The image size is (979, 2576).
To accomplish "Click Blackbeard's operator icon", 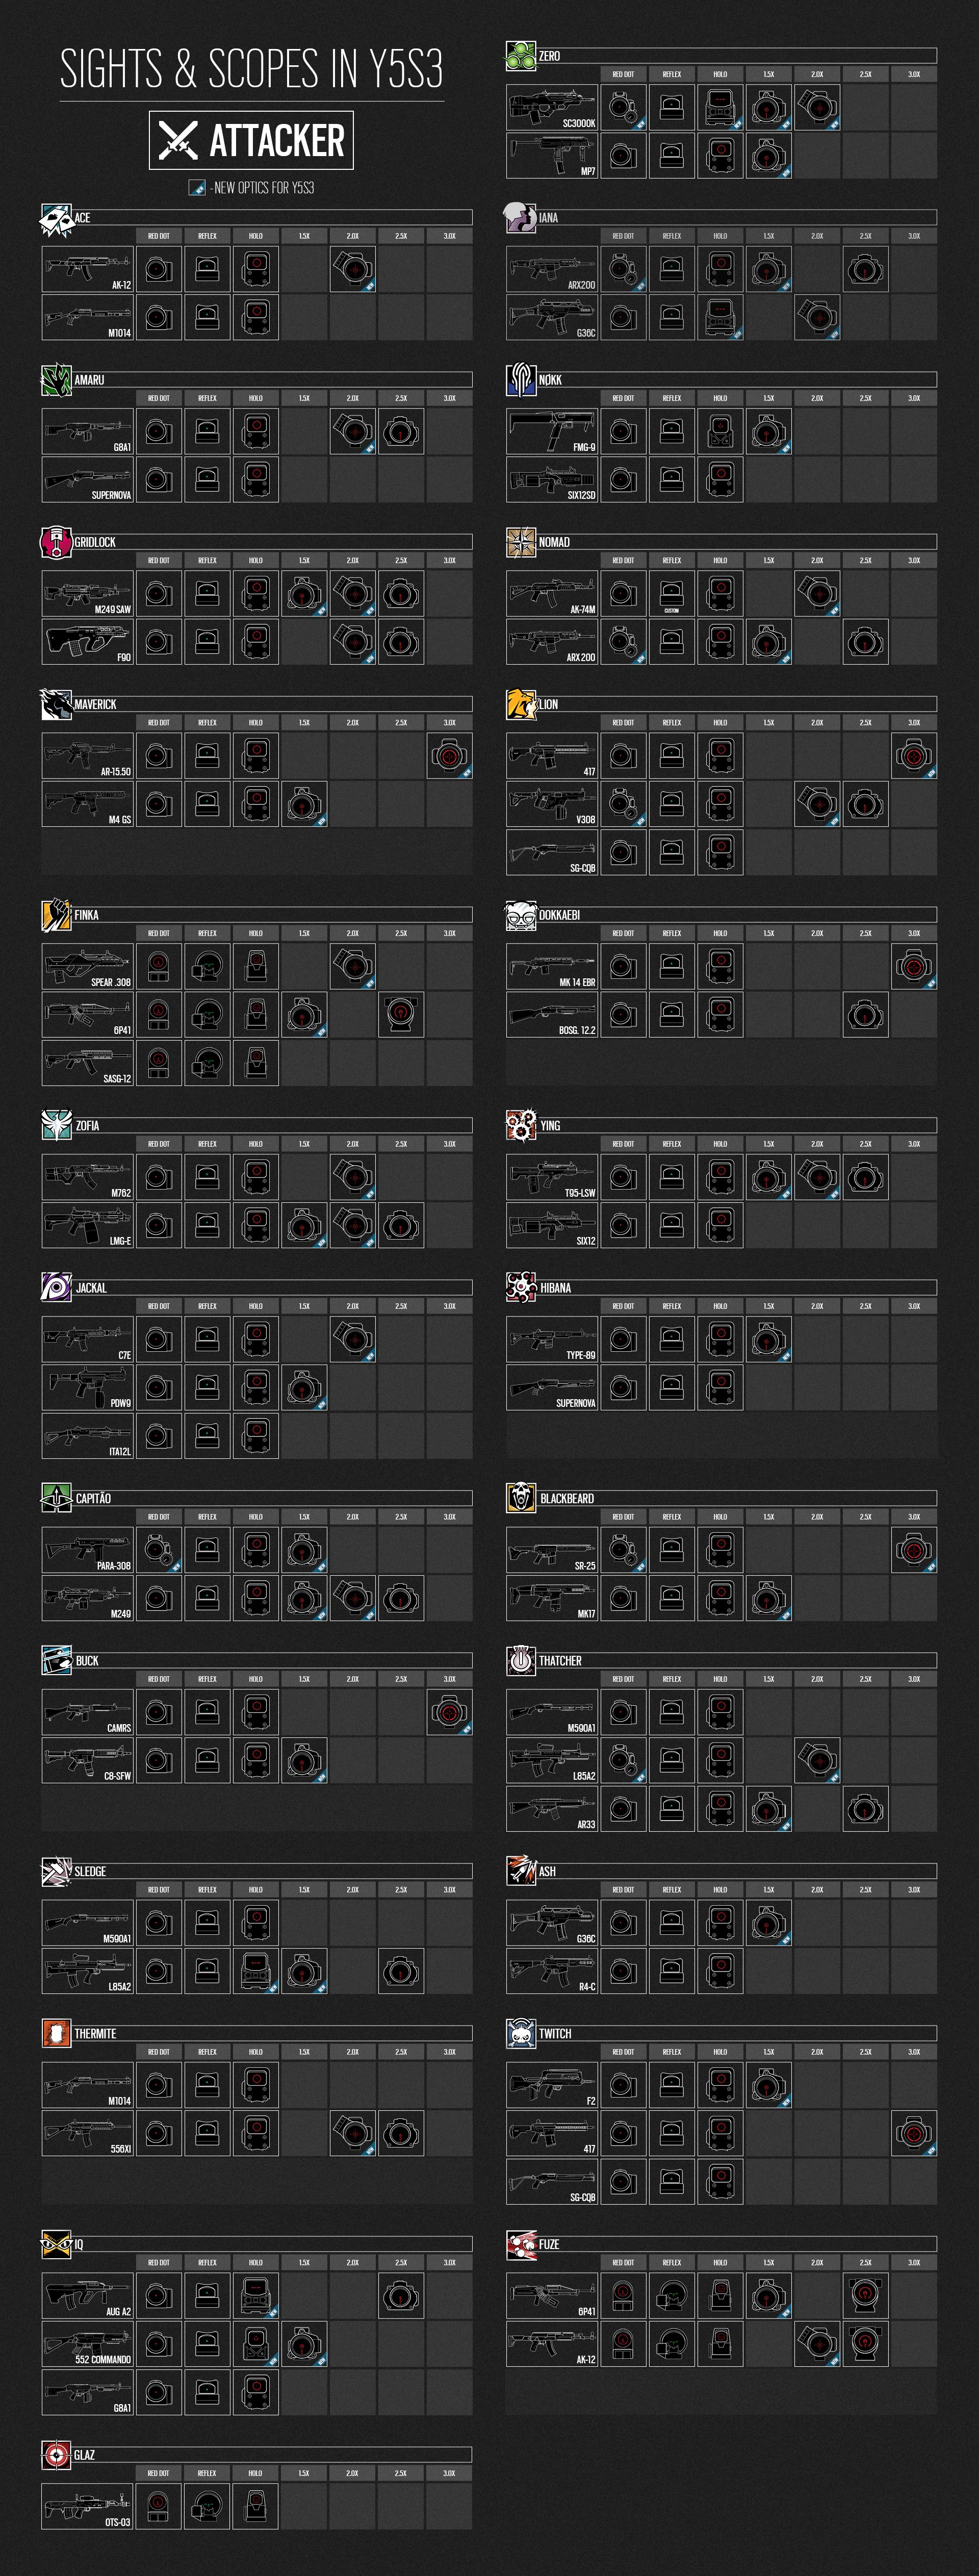I will (520, 1497).
